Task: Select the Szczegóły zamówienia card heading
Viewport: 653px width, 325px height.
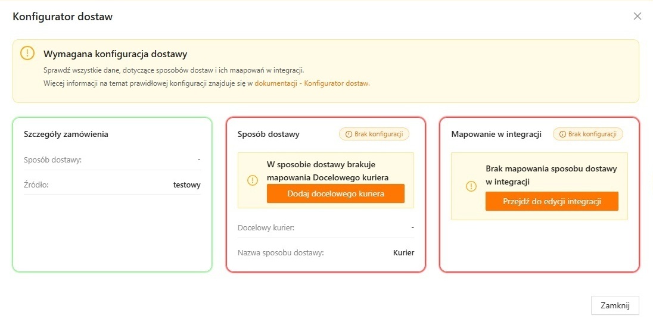Action: pos(66,134)
